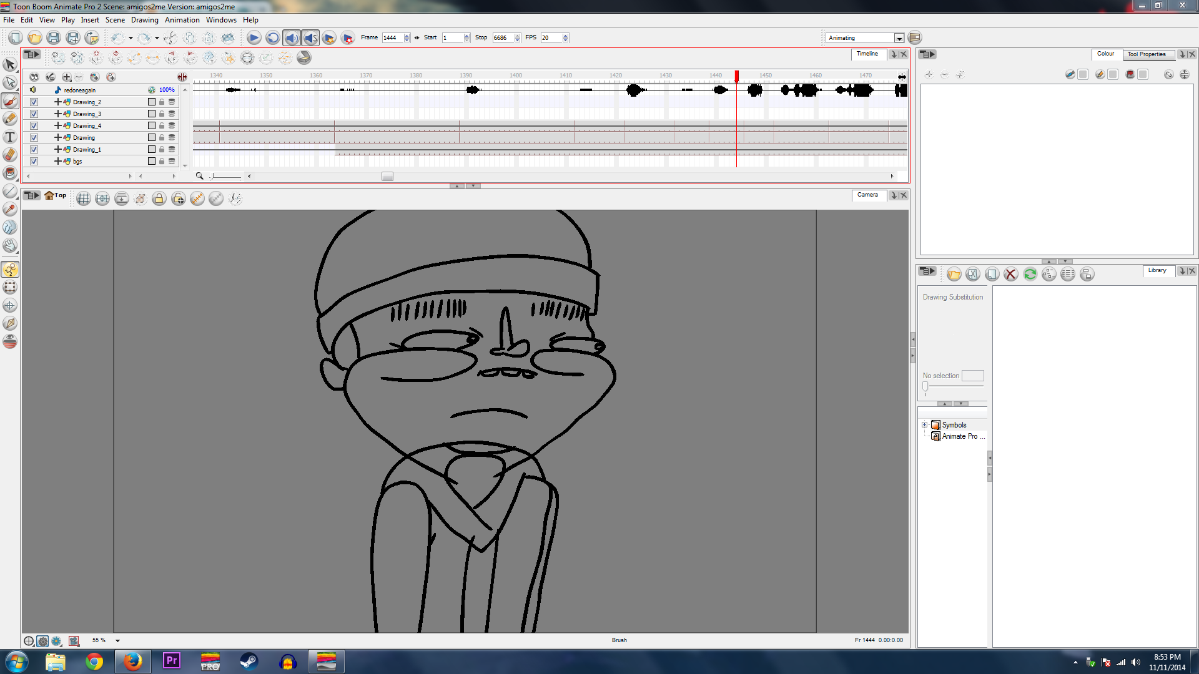Select the Select arrow tool
1199x674 pixels.
click(x=10, y=64)
